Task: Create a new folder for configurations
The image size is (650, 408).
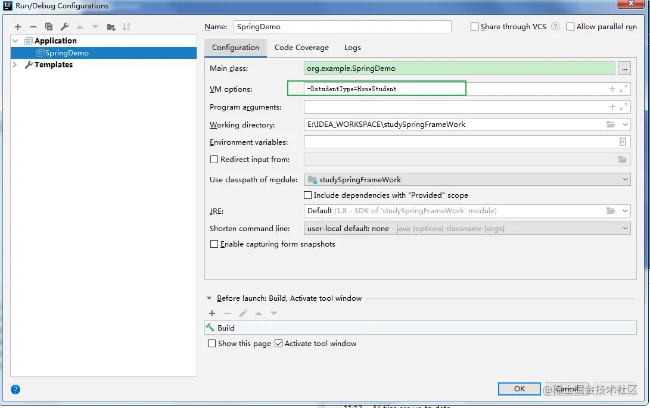Action: point(111,27)
